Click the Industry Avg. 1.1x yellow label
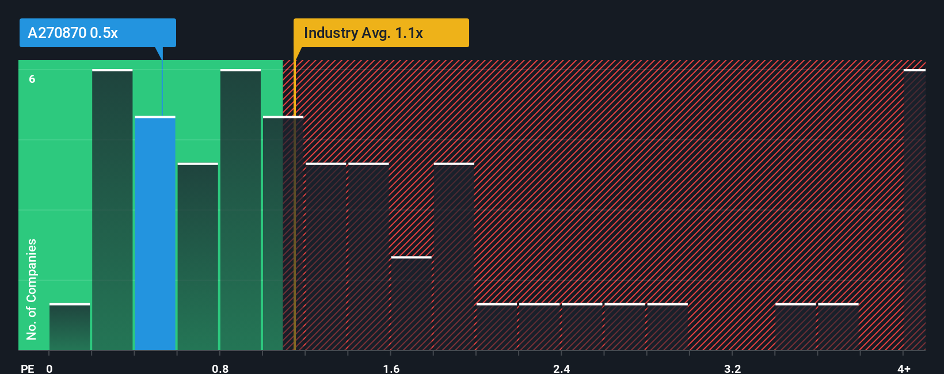Screen dimensions: 944x374 (381, 33)
